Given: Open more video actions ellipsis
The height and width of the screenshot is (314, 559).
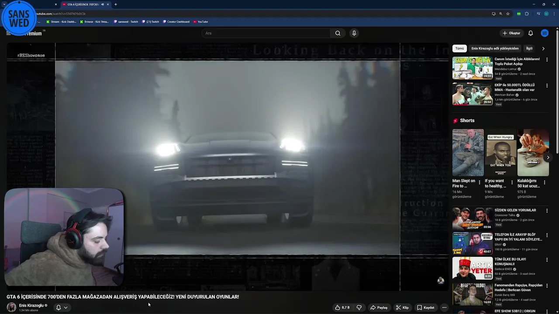Looking at the screenshot, I should [444, 307].
